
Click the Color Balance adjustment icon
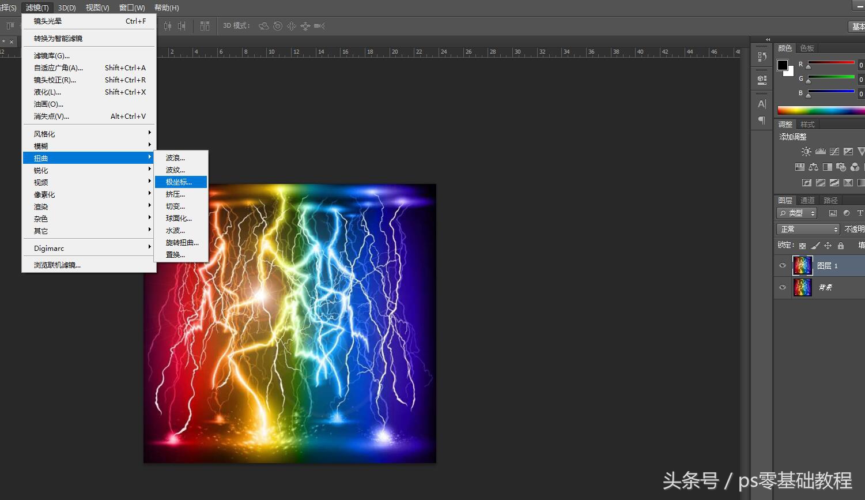pyautogui.click(x=813, y=167)
